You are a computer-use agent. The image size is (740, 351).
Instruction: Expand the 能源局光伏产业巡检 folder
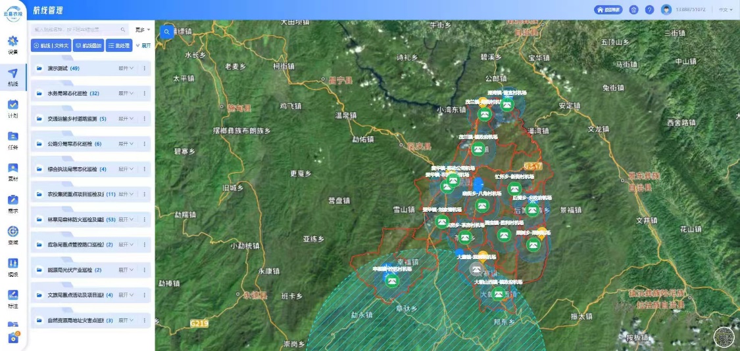pos(126,270)
